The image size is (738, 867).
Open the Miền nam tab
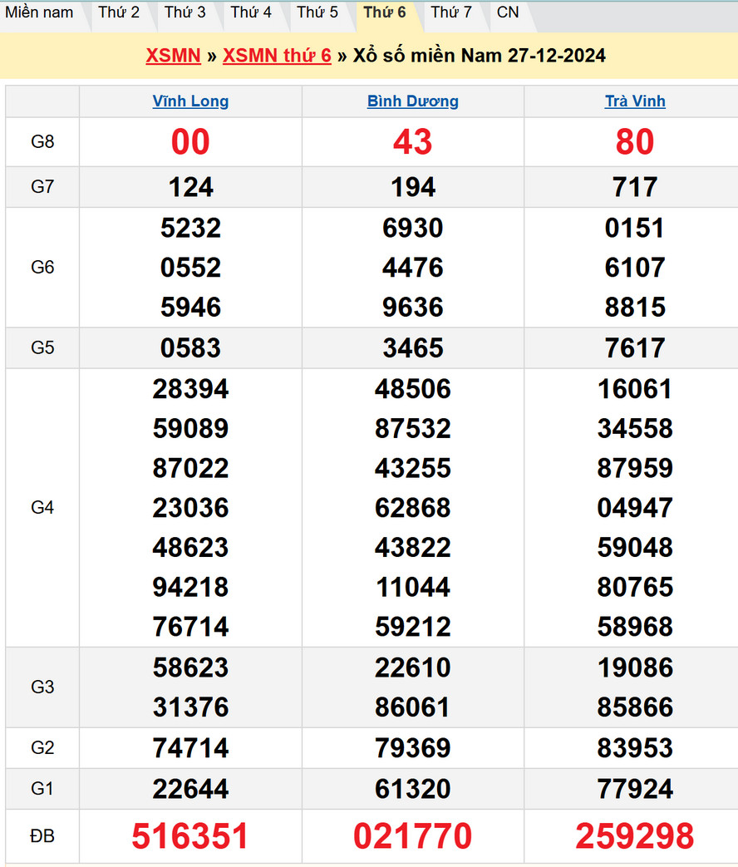[39, 12]
